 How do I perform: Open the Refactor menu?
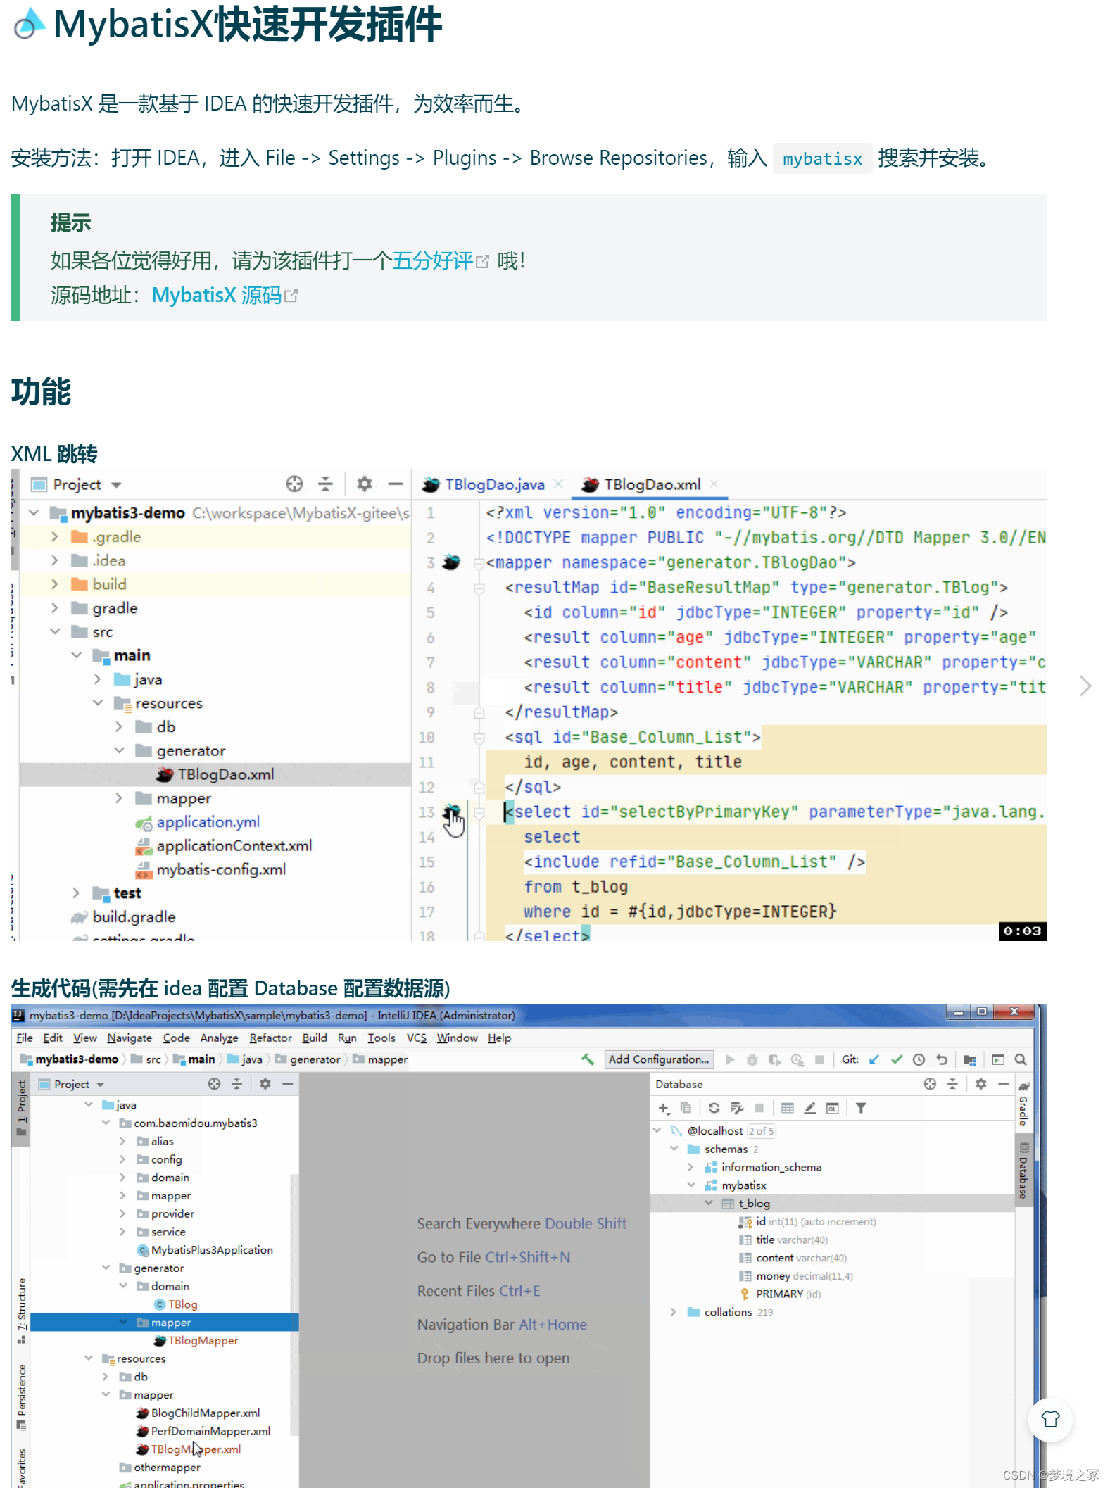pos(270,1038)
